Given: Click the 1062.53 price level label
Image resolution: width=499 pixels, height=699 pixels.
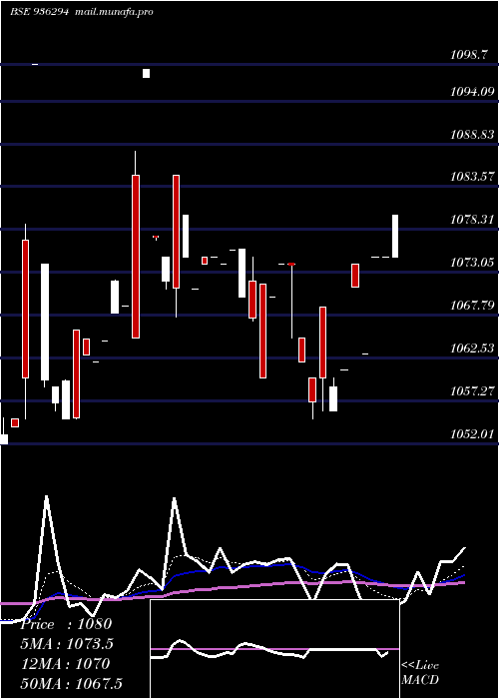Looking at the screenshot, I should click(472, 349).
